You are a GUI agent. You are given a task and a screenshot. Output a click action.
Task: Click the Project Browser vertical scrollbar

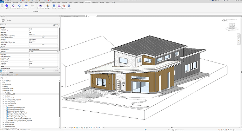tap(60, 99)
